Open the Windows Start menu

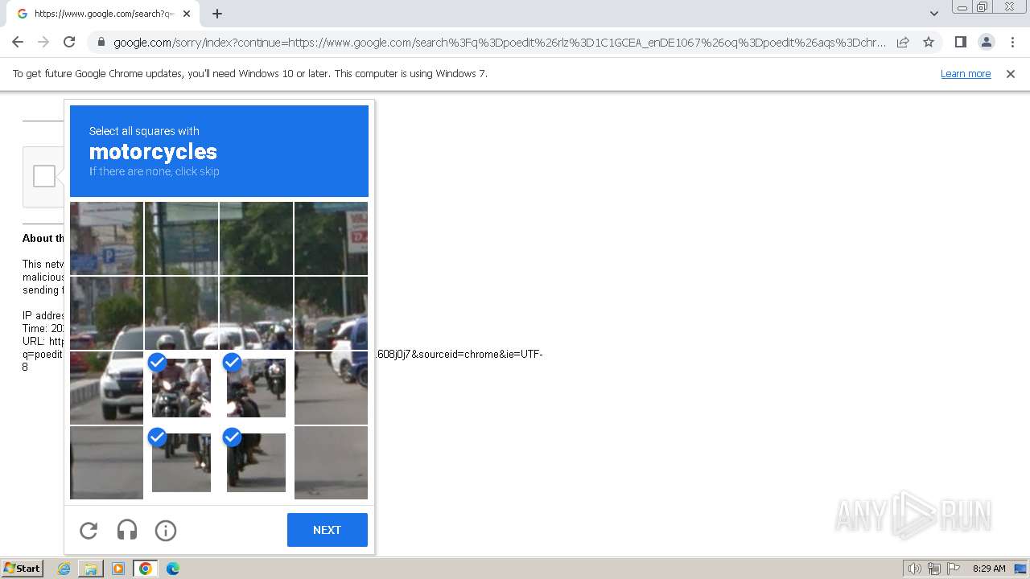22,569
